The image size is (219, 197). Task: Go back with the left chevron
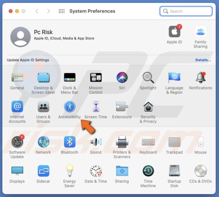click(x=37, y=11)
